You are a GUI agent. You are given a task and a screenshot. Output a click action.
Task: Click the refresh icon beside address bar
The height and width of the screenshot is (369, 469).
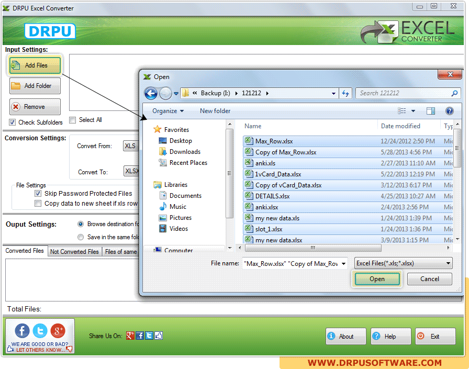[x=345, y=94]
